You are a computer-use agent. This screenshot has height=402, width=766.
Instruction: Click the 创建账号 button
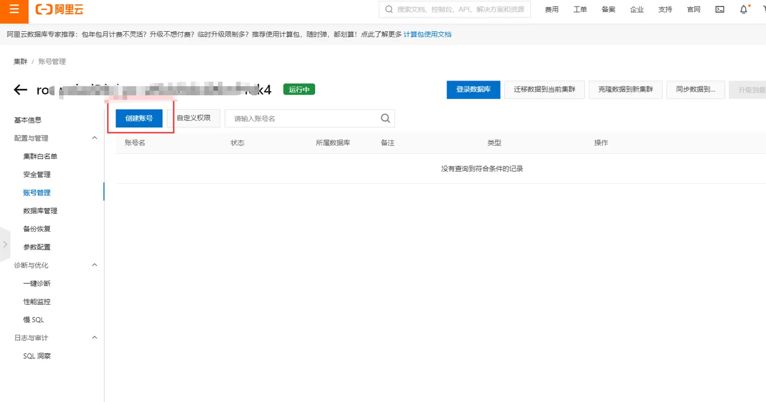tap(139, 118)
